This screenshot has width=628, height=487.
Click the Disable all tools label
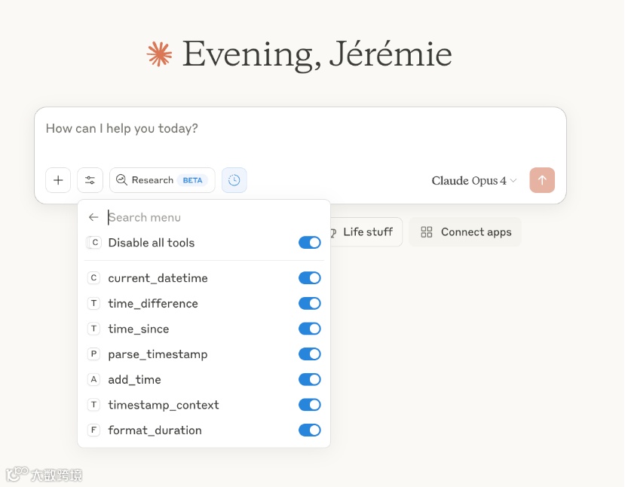[152, 242]
